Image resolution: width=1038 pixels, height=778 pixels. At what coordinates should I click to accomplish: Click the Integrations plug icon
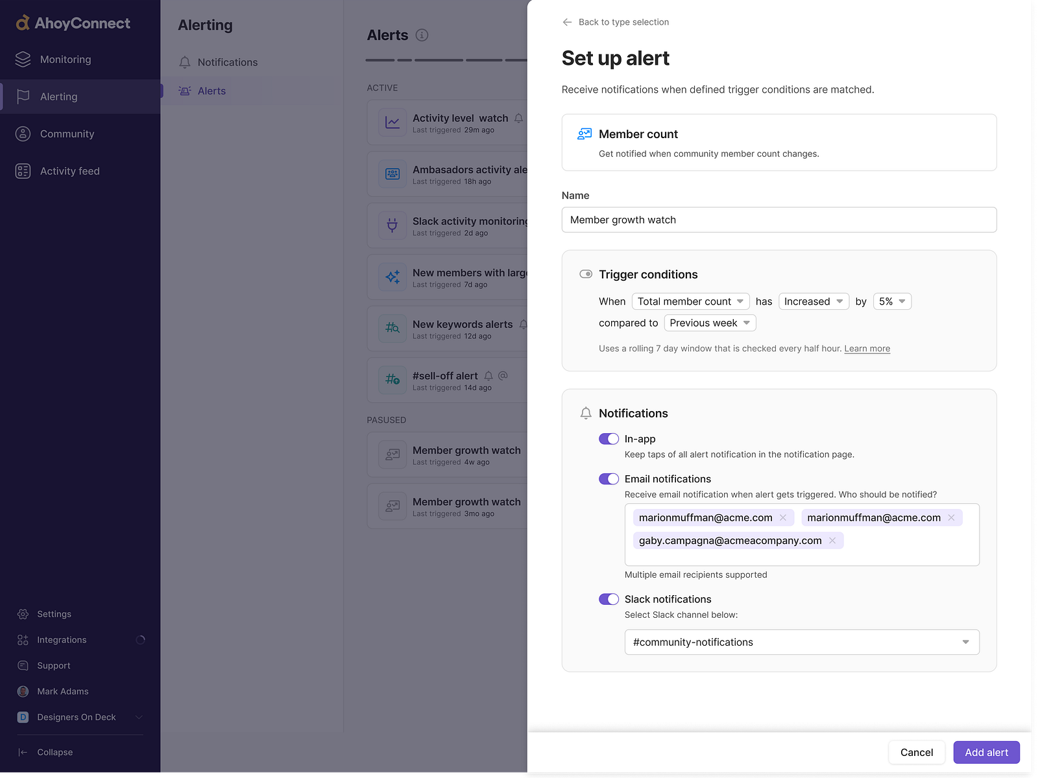click(23, 639)
